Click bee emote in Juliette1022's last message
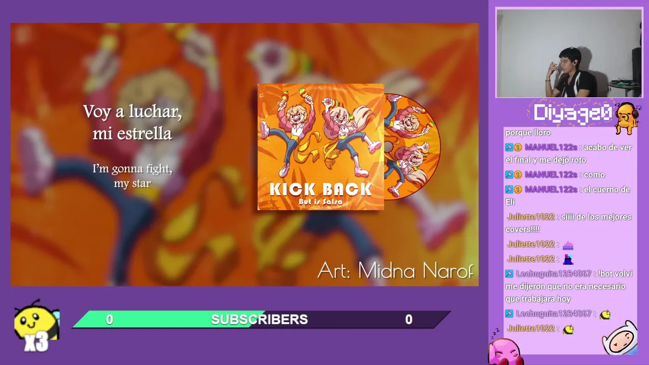The width and height of the screenshot is (649, 365). pyautogui.click(x=568, y=330)
